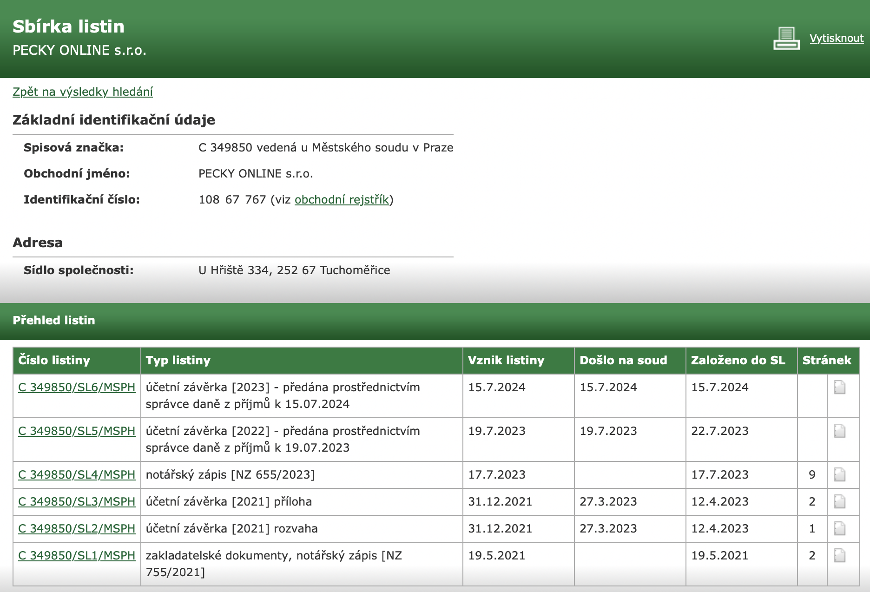Screen dimensions: 870x592
Task: Click the page icon in SL5 row
Action: [840, 431]
